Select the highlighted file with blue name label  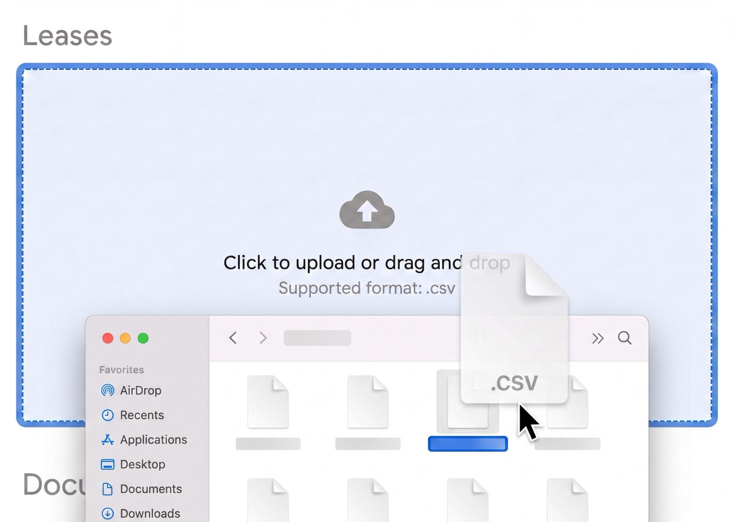click(x=468, y=410)
